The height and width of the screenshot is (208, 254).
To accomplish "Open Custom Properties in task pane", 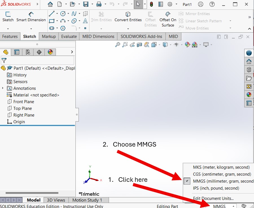I will pos(249,103).
